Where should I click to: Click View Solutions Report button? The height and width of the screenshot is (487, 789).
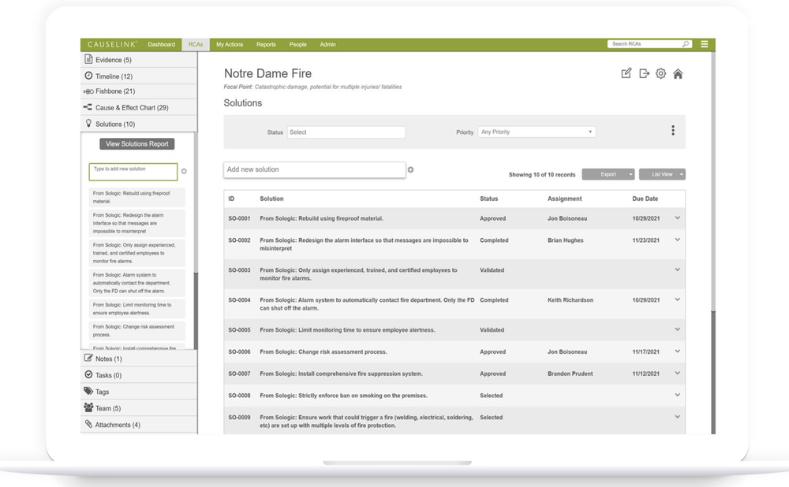pyautogui.click(x=136, y=143)
